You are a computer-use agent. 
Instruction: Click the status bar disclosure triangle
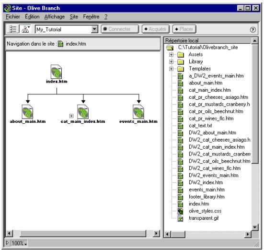tap(7, 243)
